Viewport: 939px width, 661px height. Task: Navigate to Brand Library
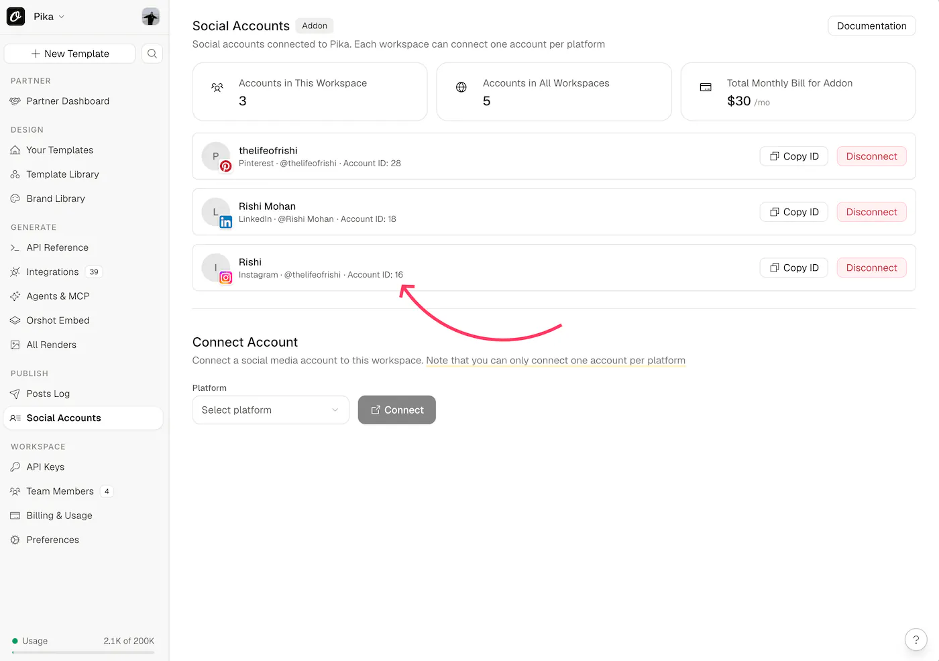pos(56,198)
